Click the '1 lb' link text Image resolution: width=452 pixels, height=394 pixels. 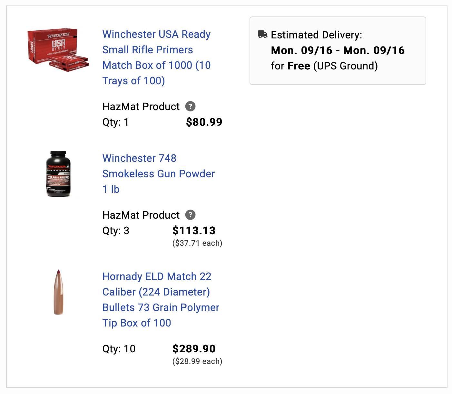(x=111, y=189)
